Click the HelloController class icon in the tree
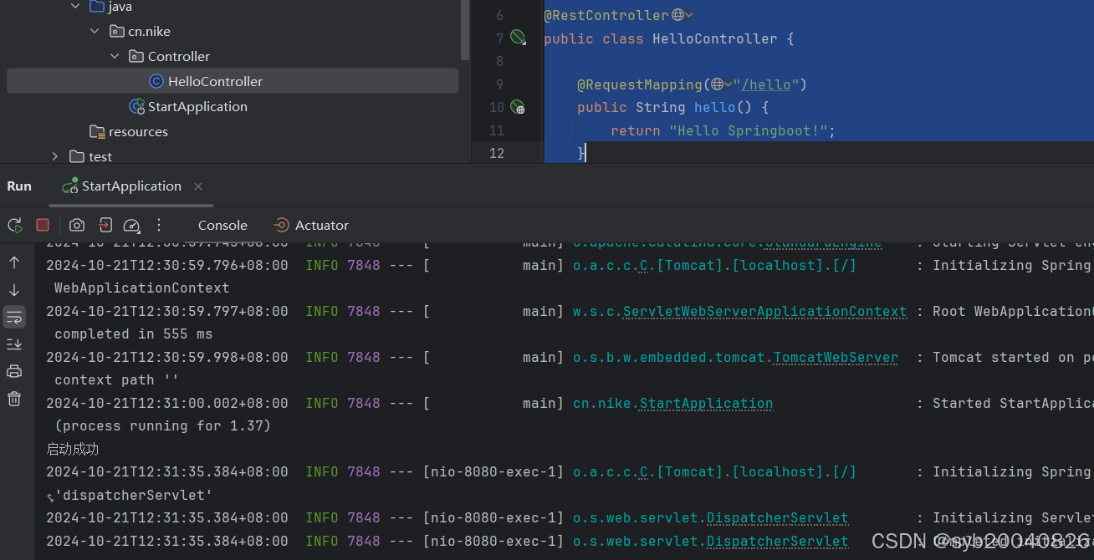Screen dimensions: 1094x560 [156, 81]
